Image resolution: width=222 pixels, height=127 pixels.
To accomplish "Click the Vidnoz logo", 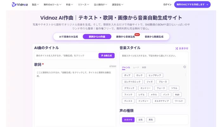I will 19,5.
